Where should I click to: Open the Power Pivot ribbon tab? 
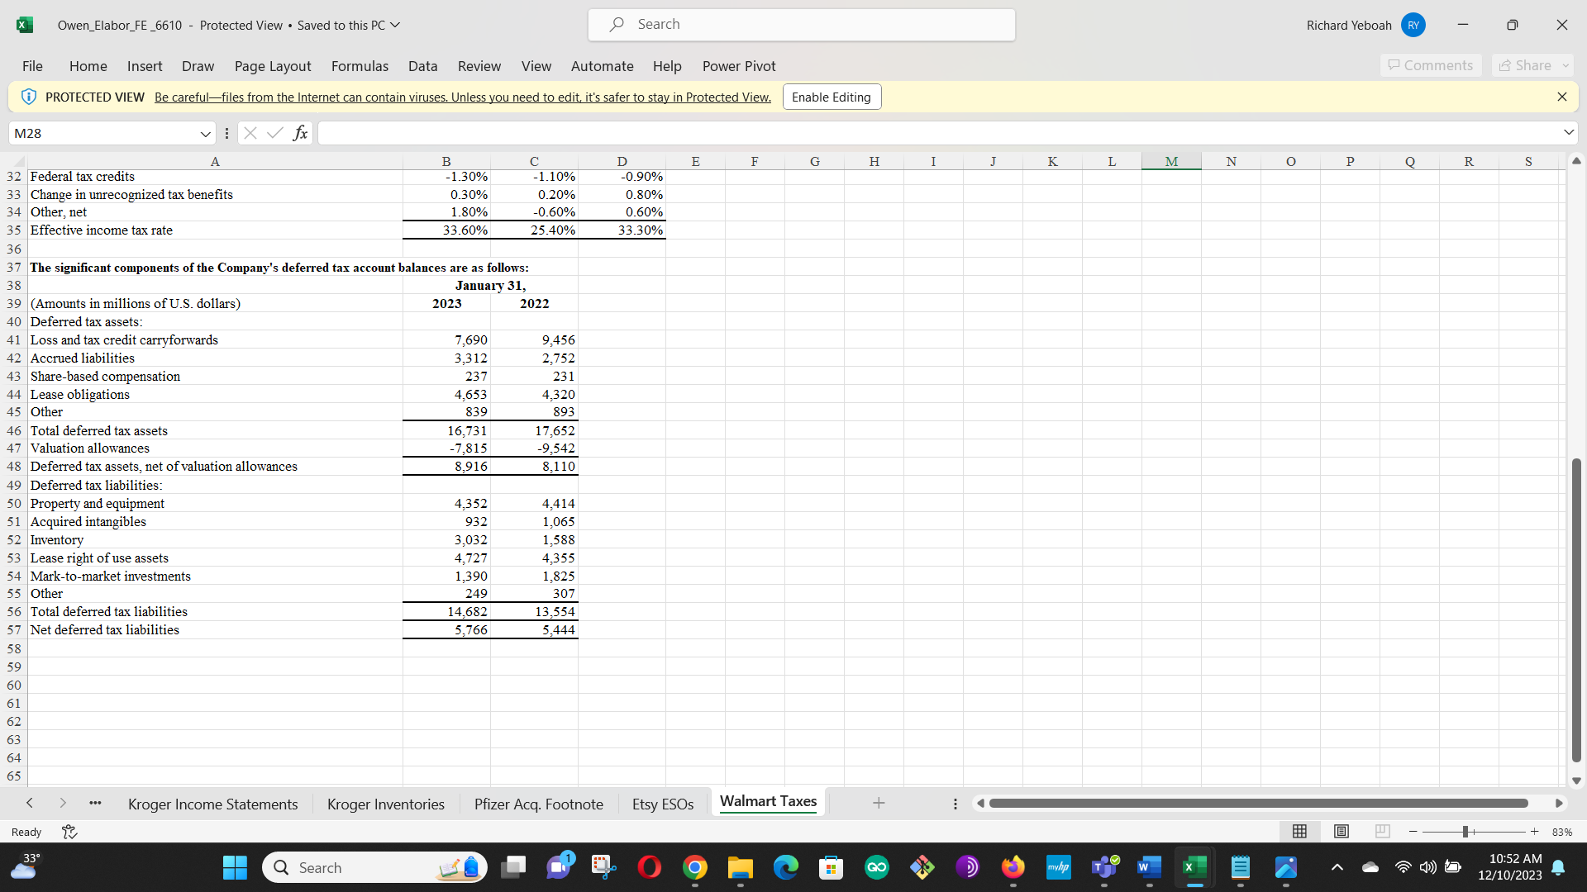[739, 66]
